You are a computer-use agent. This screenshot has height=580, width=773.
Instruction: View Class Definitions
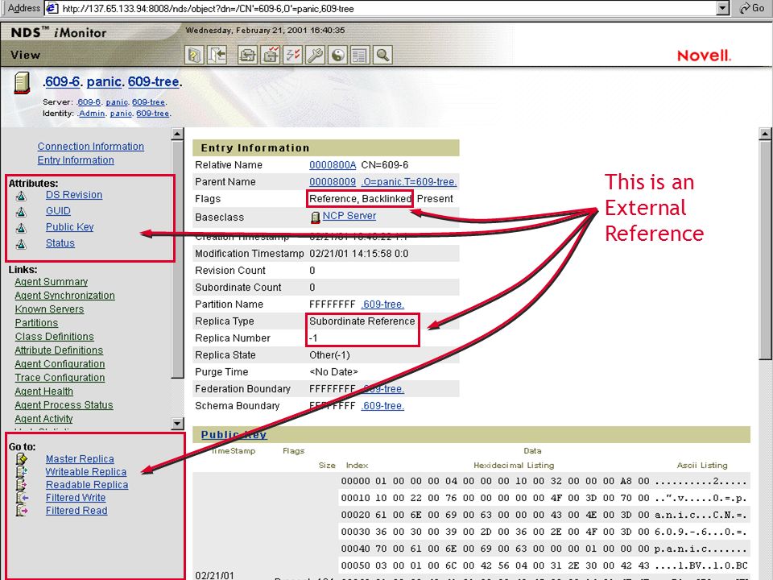click(x=54, y=337)
